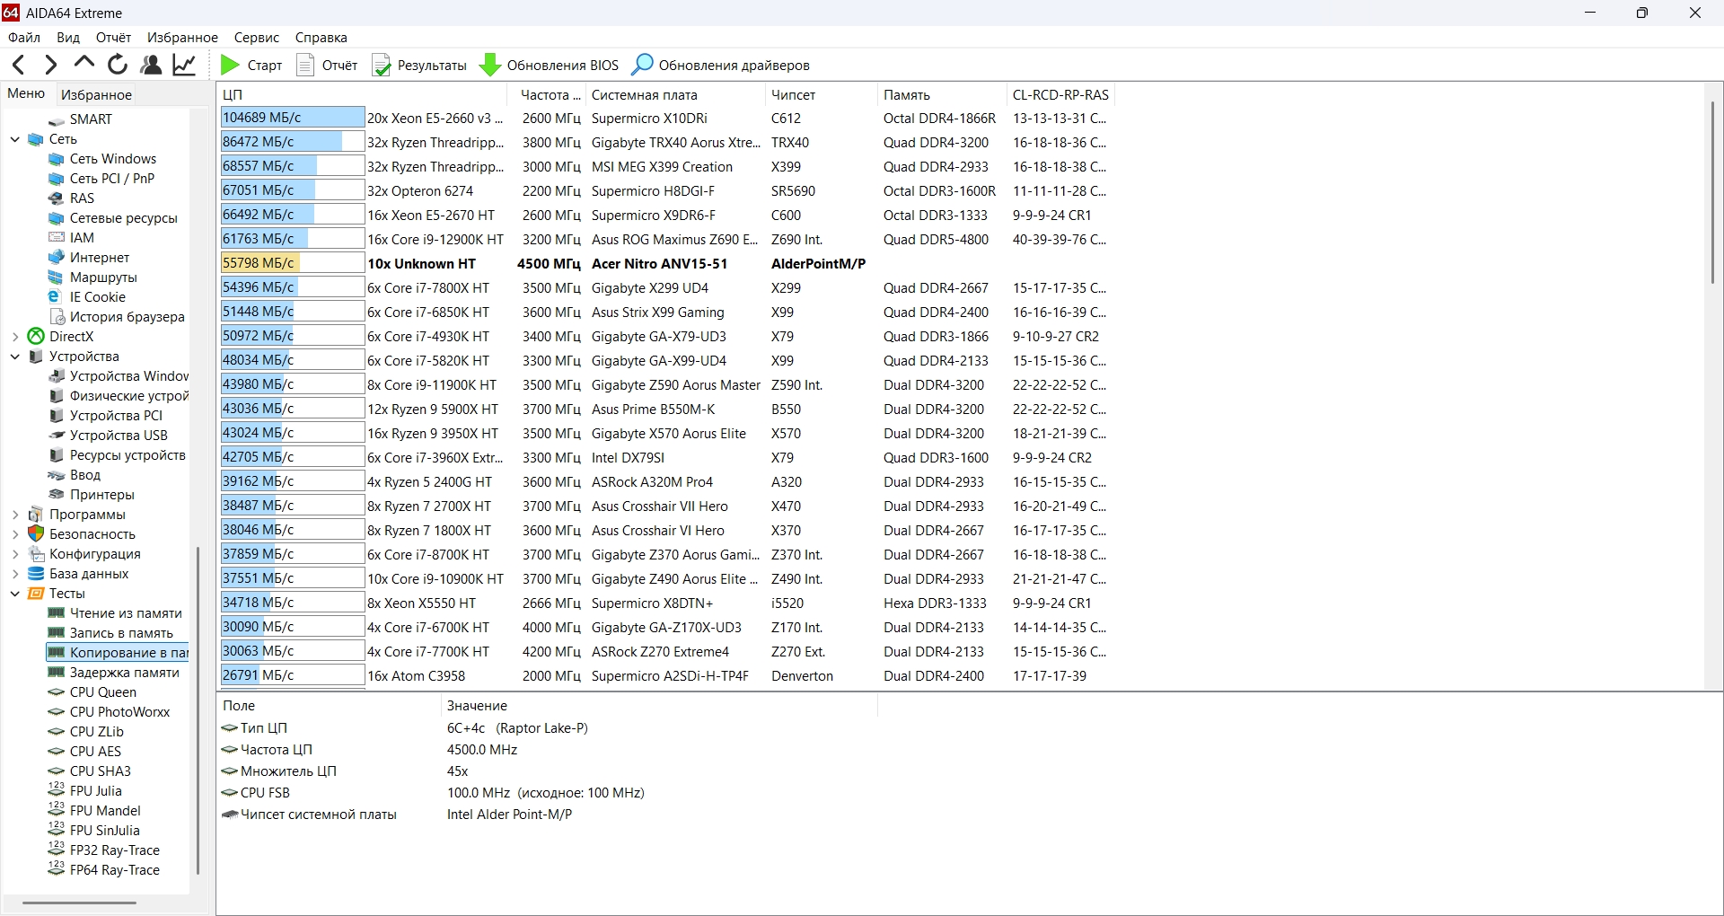1724x916 pixels.
Task: Expand the Безопасность tree node
Action: coord(15,534)
